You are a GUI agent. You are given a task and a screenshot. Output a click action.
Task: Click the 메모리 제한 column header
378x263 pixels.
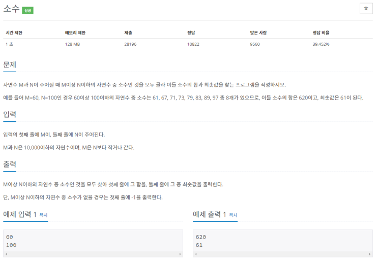click(x=75, y=32)
